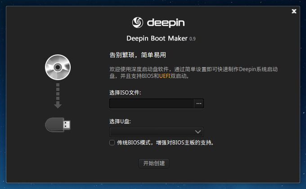Screen dimensions: 306x189
Task: Click the USB flash drive icon
Action: point(58,125)
